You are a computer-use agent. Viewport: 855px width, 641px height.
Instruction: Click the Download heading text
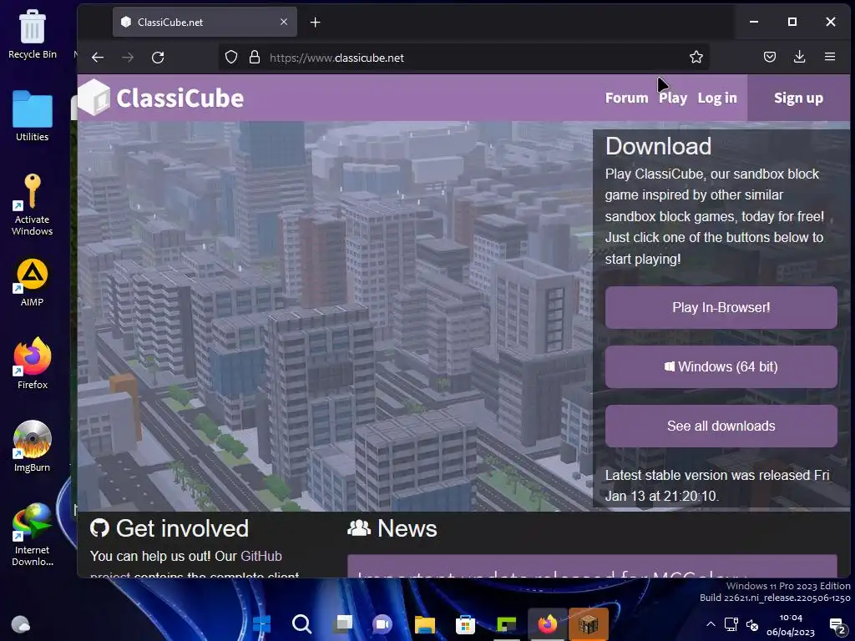658,146
